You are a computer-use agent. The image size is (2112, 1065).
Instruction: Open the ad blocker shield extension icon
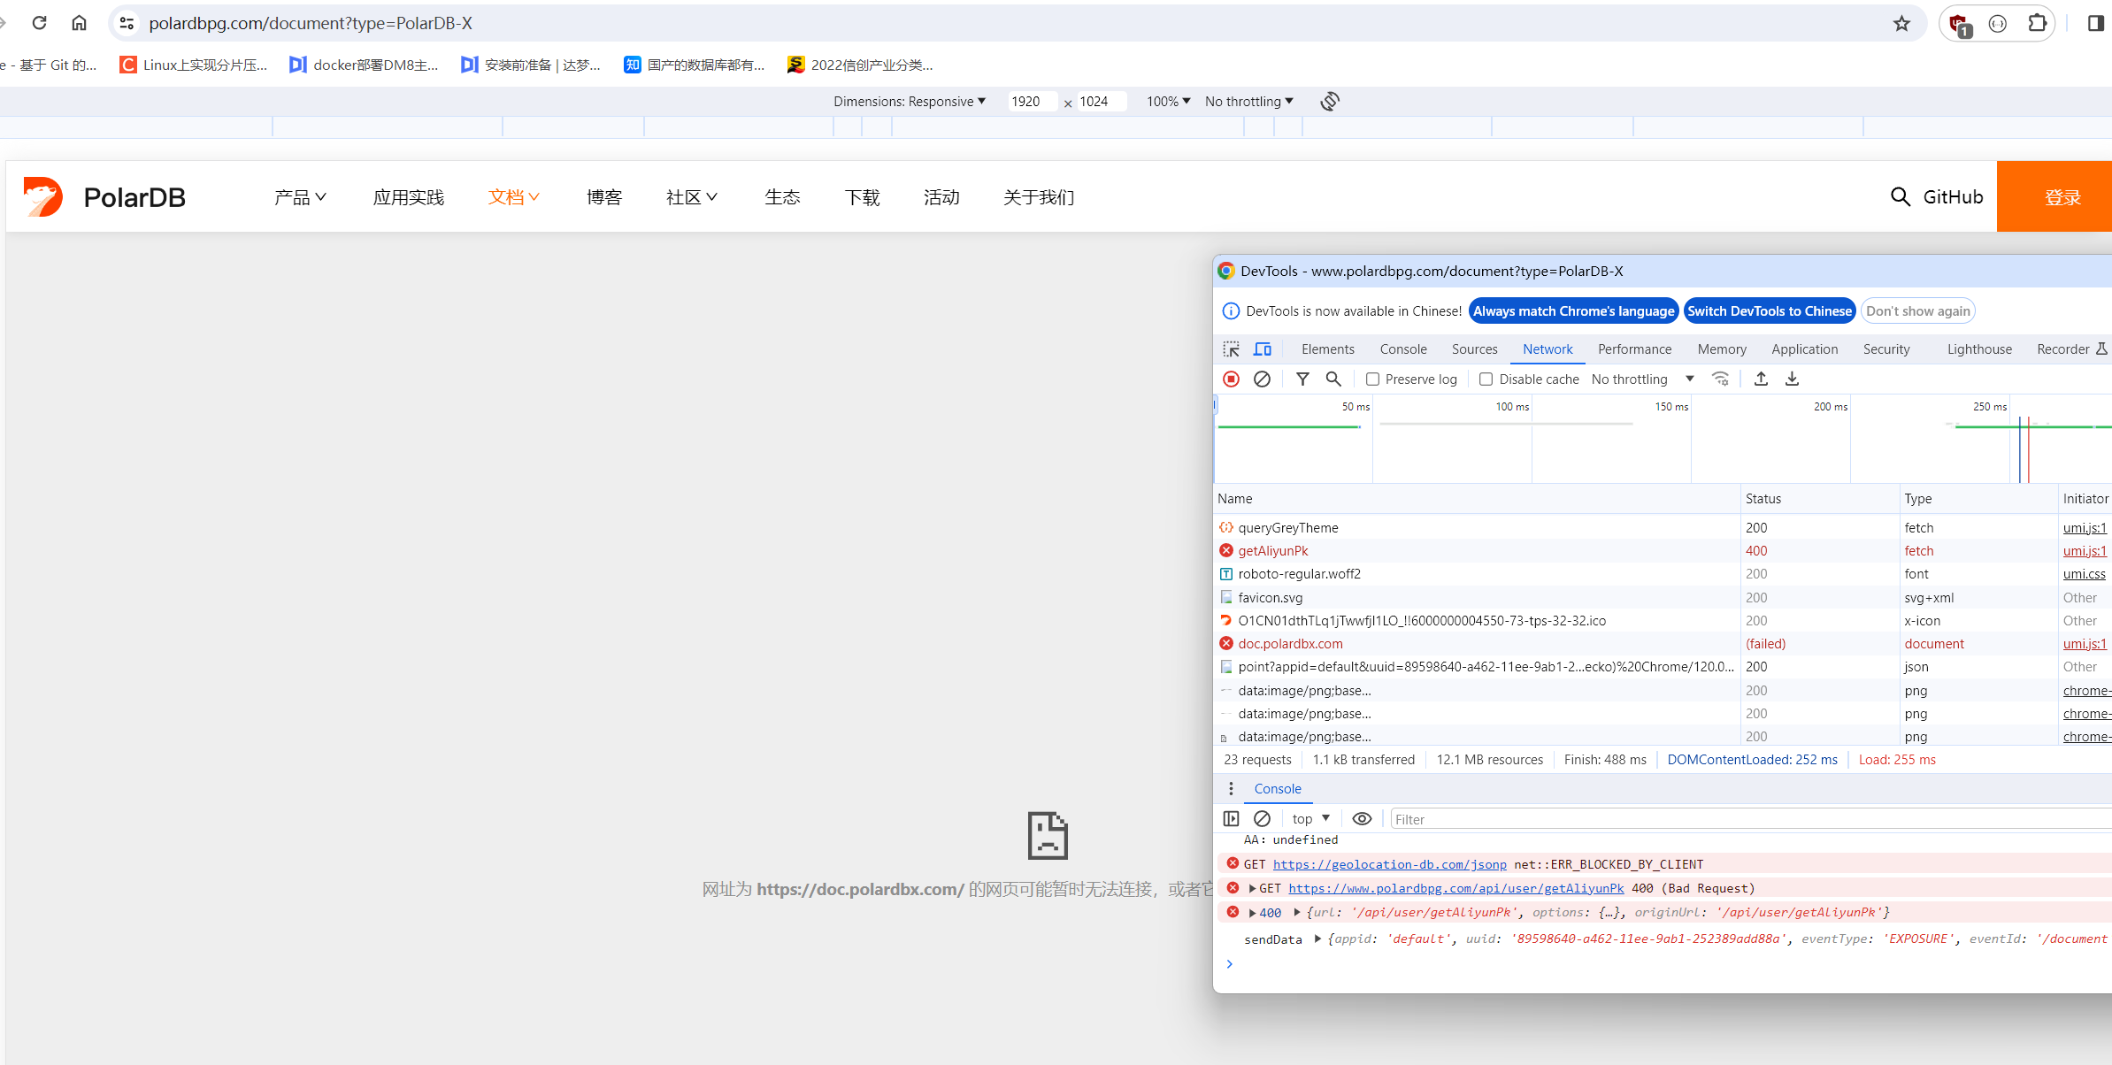coord(1959,25)
